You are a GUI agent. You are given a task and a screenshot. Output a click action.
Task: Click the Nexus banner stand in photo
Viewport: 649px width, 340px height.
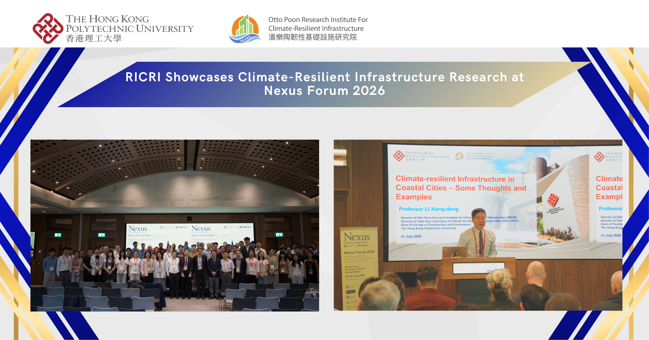(x=359, y=268)
